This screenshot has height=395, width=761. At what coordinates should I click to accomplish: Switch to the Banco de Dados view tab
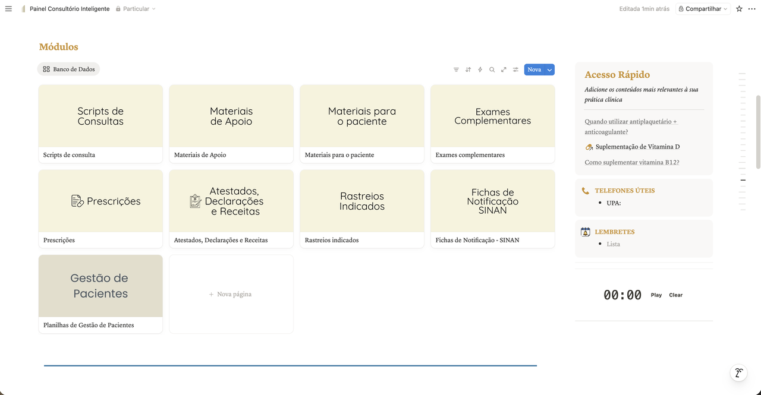[68, 69]
